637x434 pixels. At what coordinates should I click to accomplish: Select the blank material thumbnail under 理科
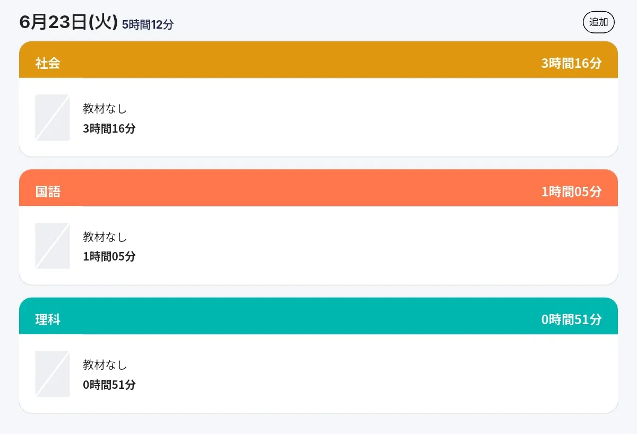53,374
